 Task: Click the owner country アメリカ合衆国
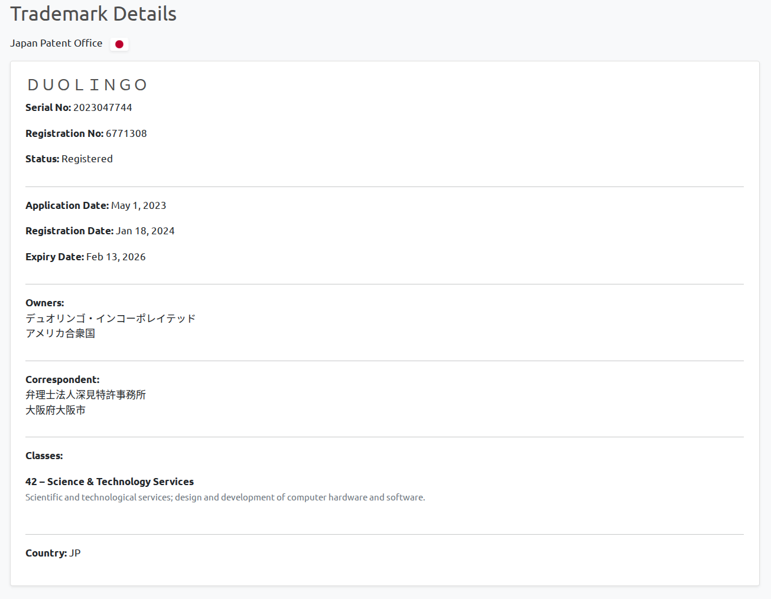click(x=60, y=333)
